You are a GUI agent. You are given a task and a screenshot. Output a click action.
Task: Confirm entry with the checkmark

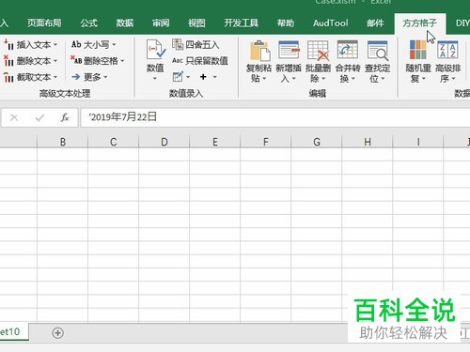[x=39, y=117]
